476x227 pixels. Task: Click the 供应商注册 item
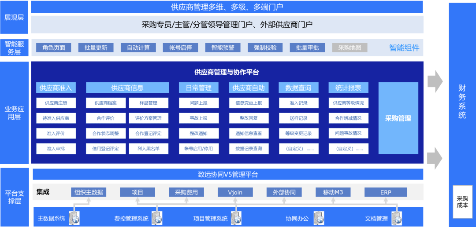pyautogui.click(x=56, y=103)
